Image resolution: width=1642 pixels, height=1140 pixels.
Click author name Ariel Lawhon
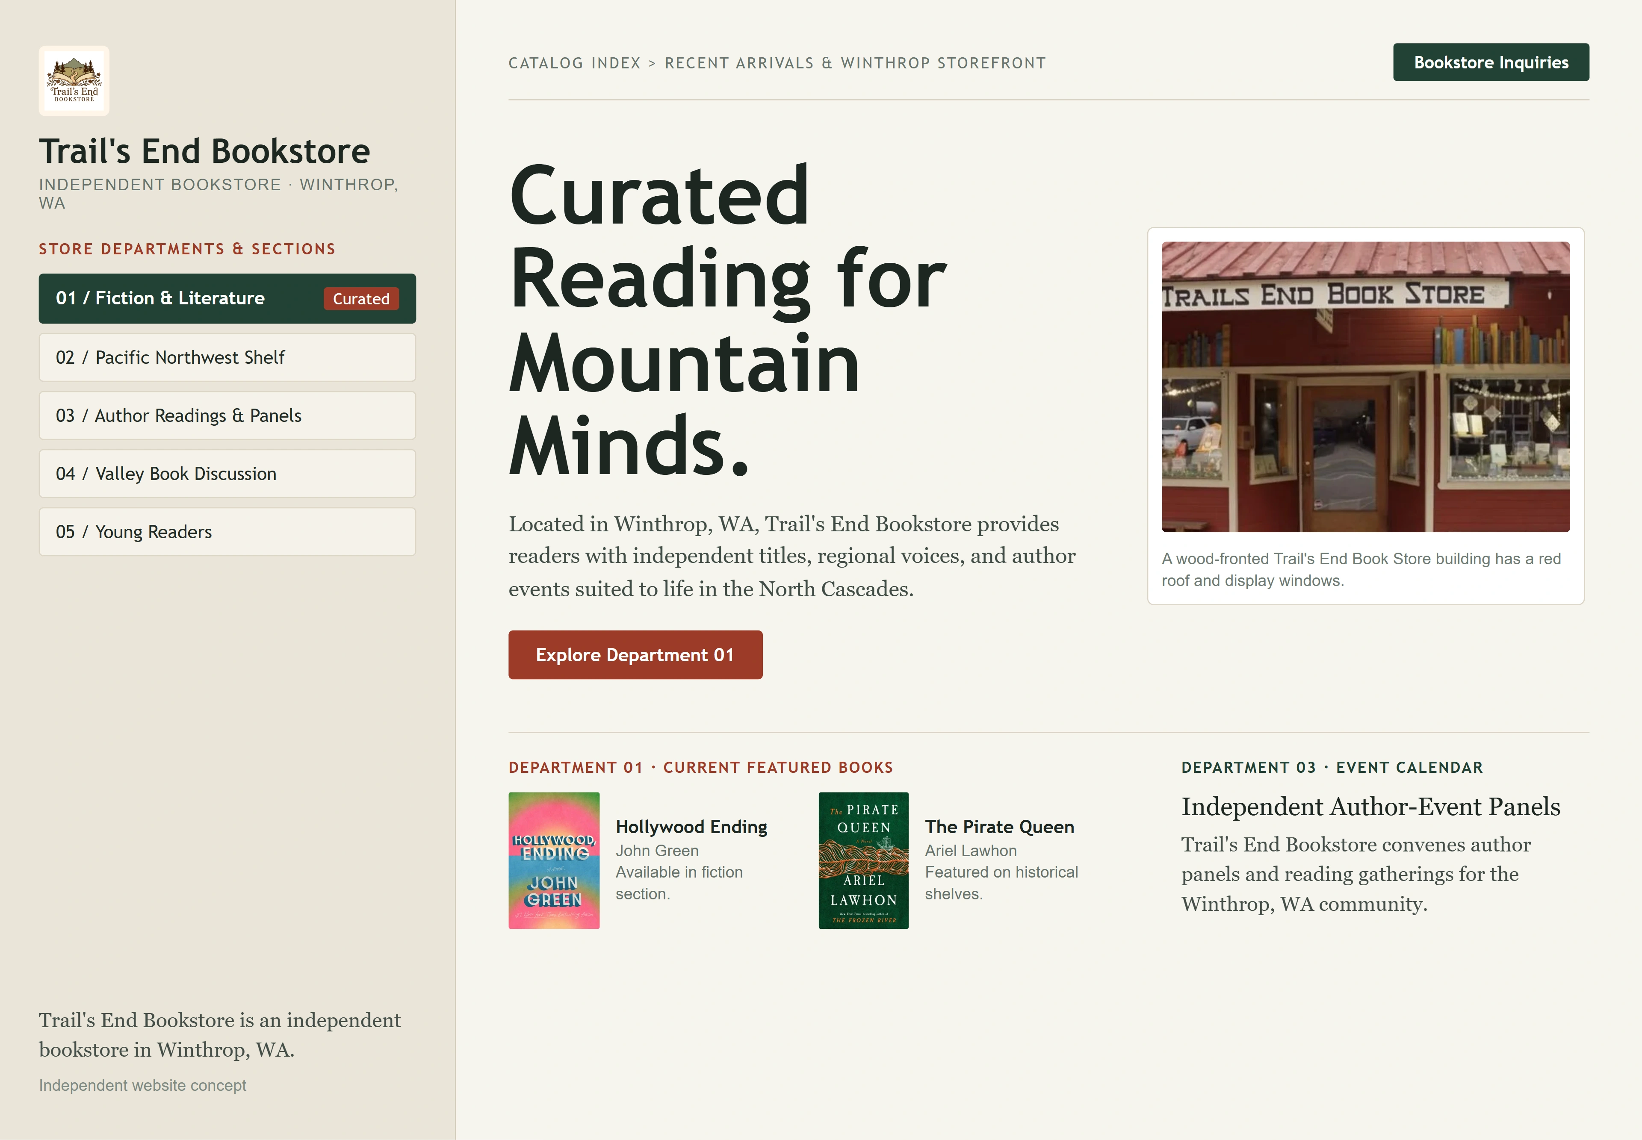point(970,851)
